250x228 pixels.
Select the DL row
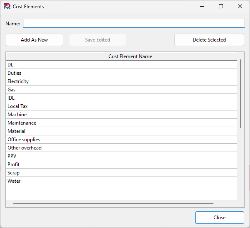[x=122, y=65]
